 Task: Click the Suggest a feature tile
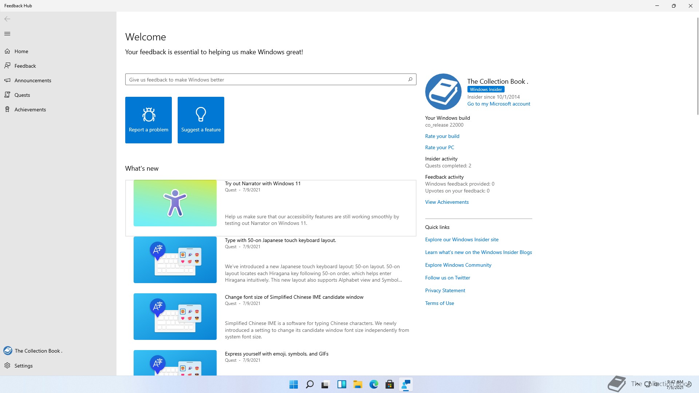[x=201, y=120]
